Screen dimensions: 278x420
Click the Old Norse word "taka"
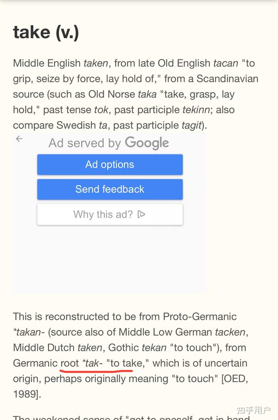coord(147,94)
